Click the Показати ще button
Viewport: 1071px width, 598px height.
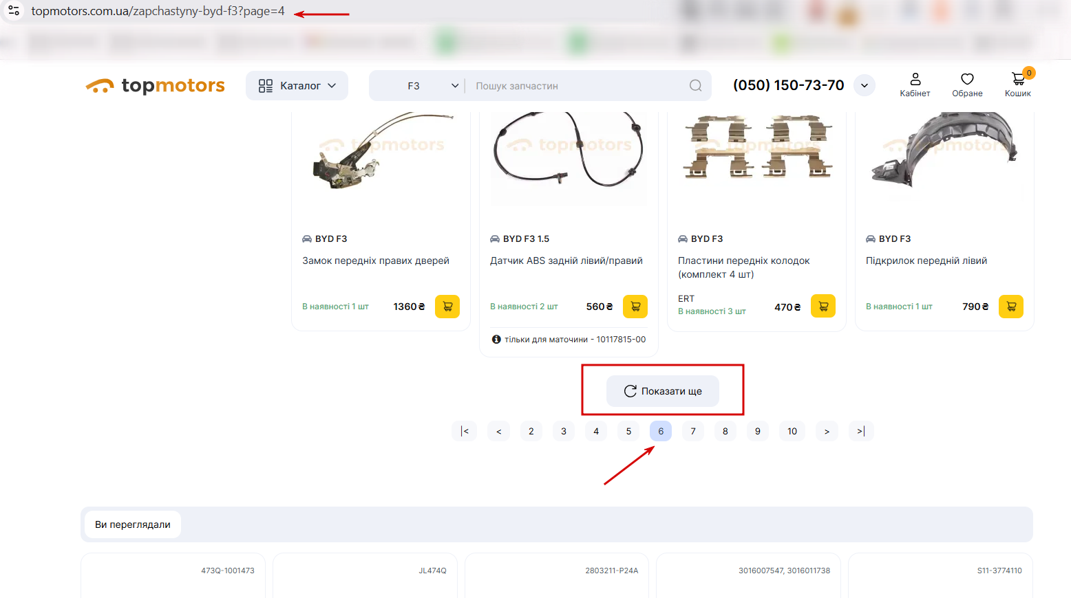point(663,391)
